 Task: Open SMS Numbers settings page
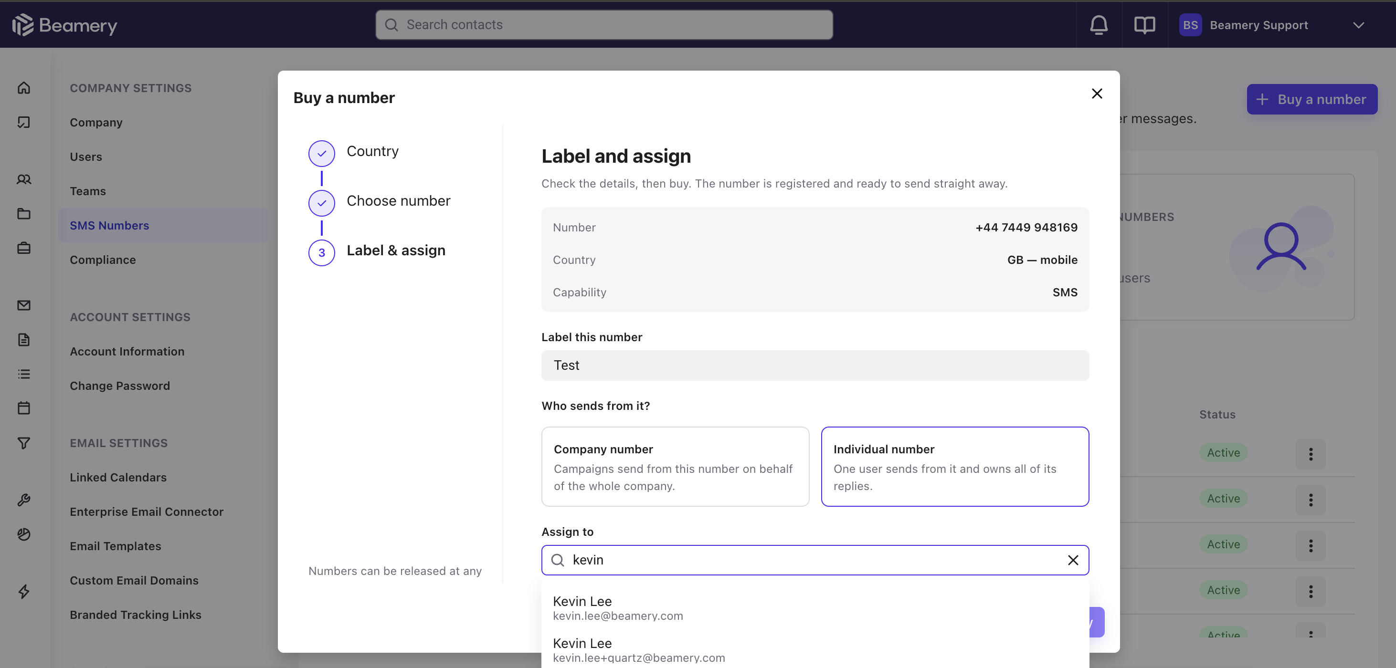(163, 225)
